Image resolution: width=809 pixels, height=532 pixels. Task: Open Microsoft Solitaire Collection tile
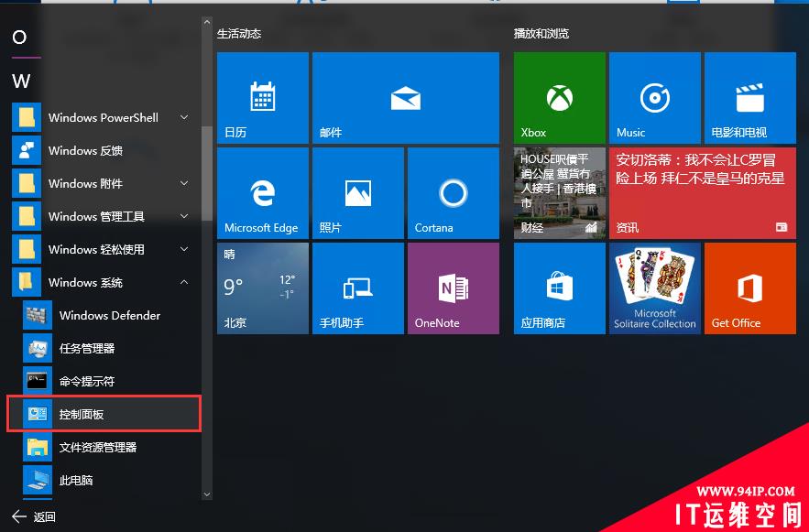pyautogui.click(x=655, y=288)
